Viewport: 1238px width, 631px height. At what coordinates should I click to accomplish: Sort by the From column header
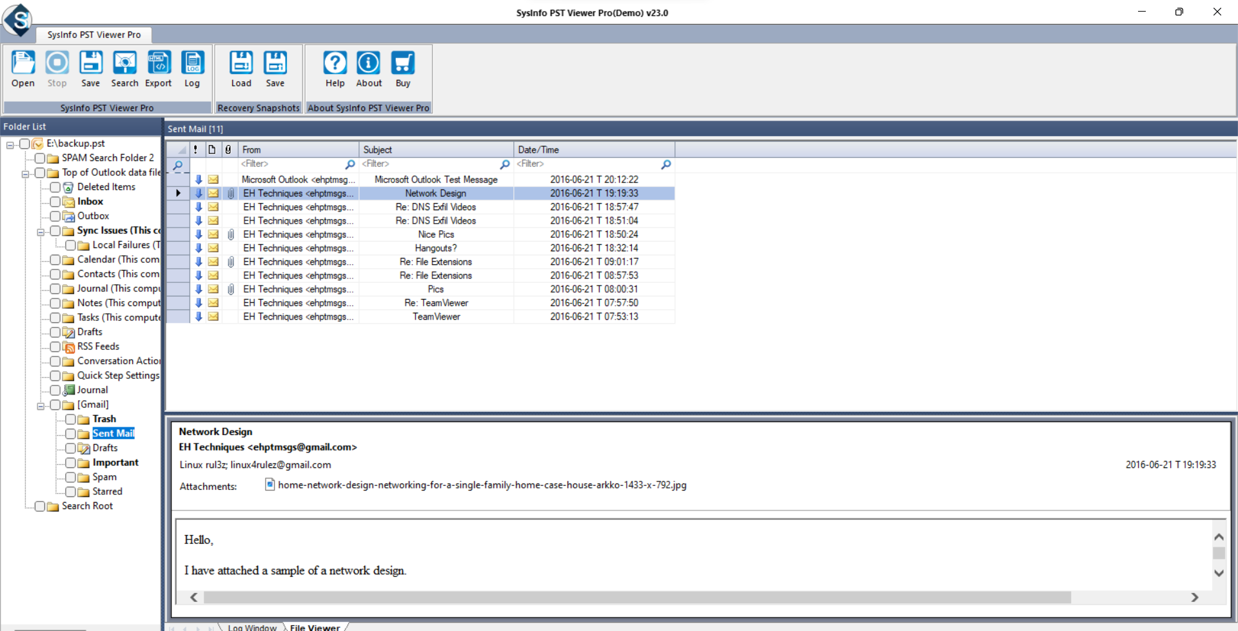(299, 150)
